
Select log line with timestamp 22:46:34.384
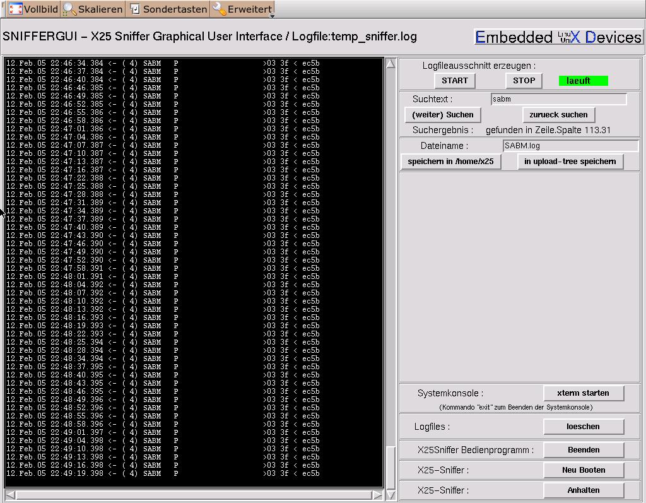[x=163, y=63]
